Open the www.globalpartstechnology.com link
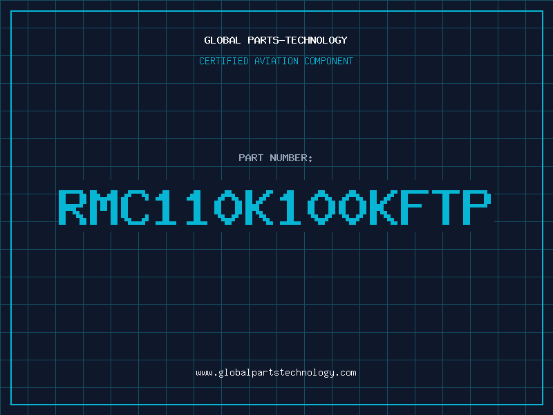Image resolution: width=553 pixels, height=415 pixels. point(276,373)
